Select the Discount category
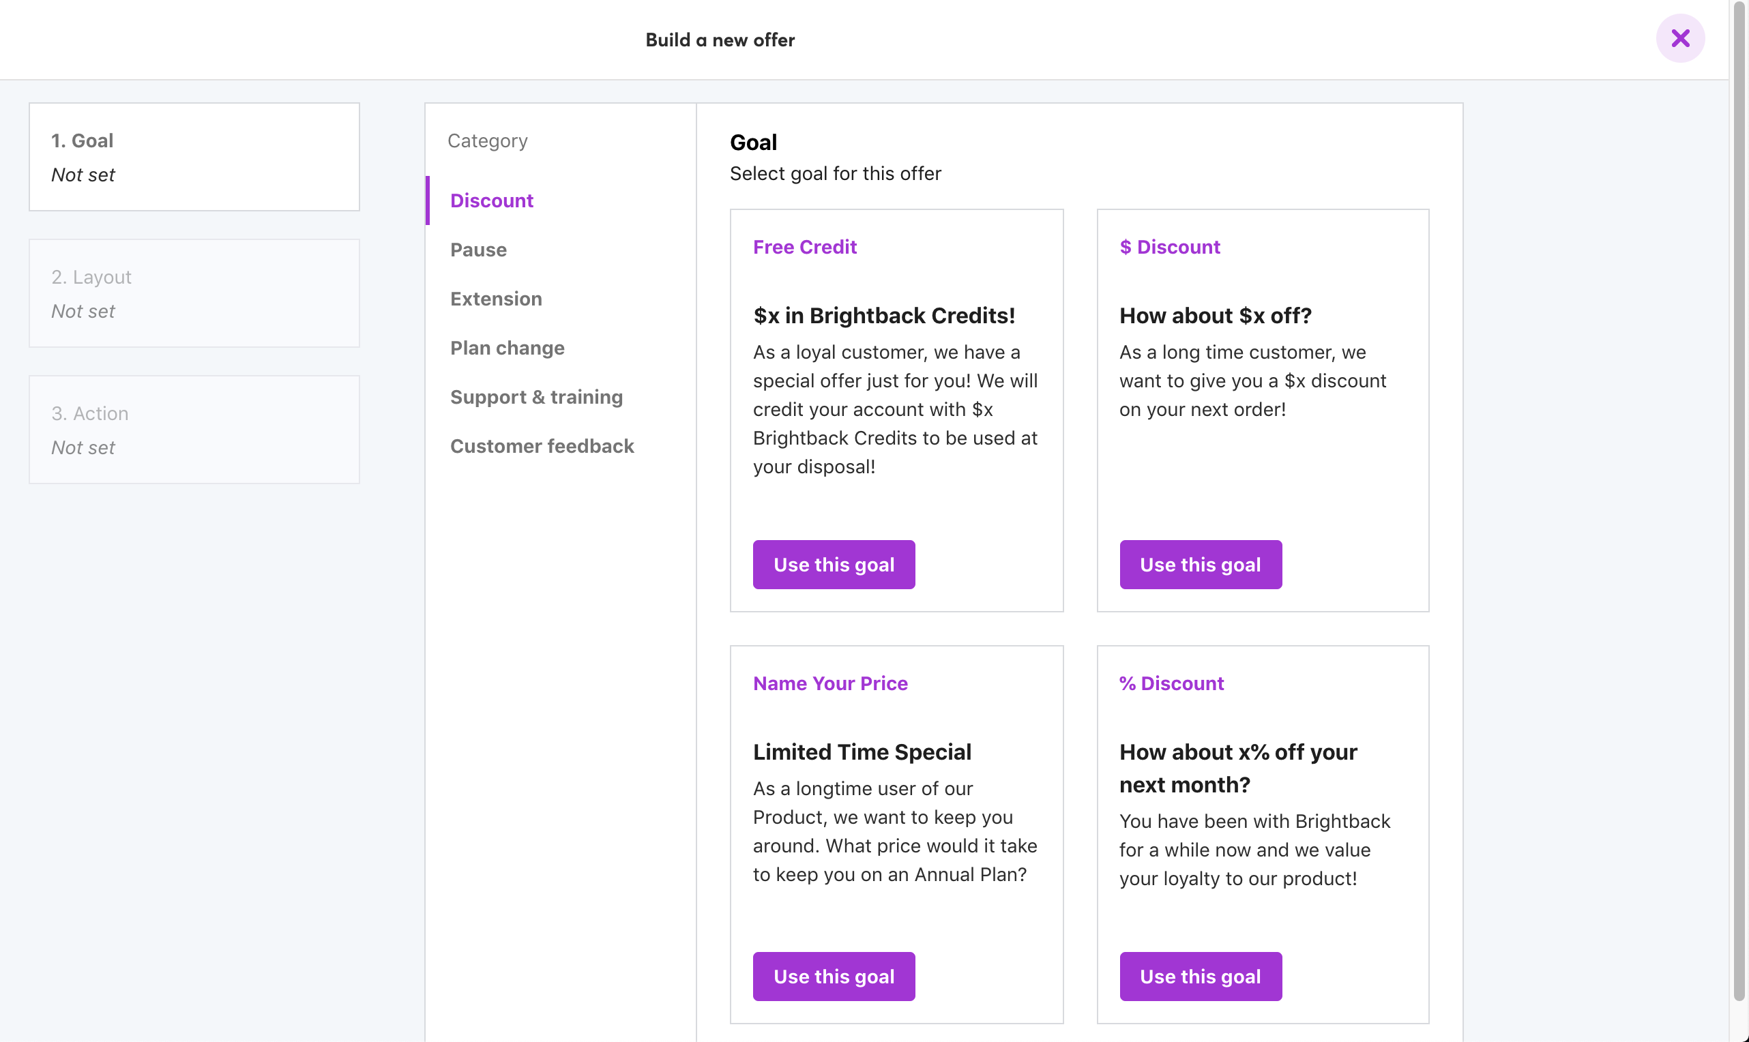Image resolution: width=1749 pixels, height=1042 pixels. (x=492, y=200)
